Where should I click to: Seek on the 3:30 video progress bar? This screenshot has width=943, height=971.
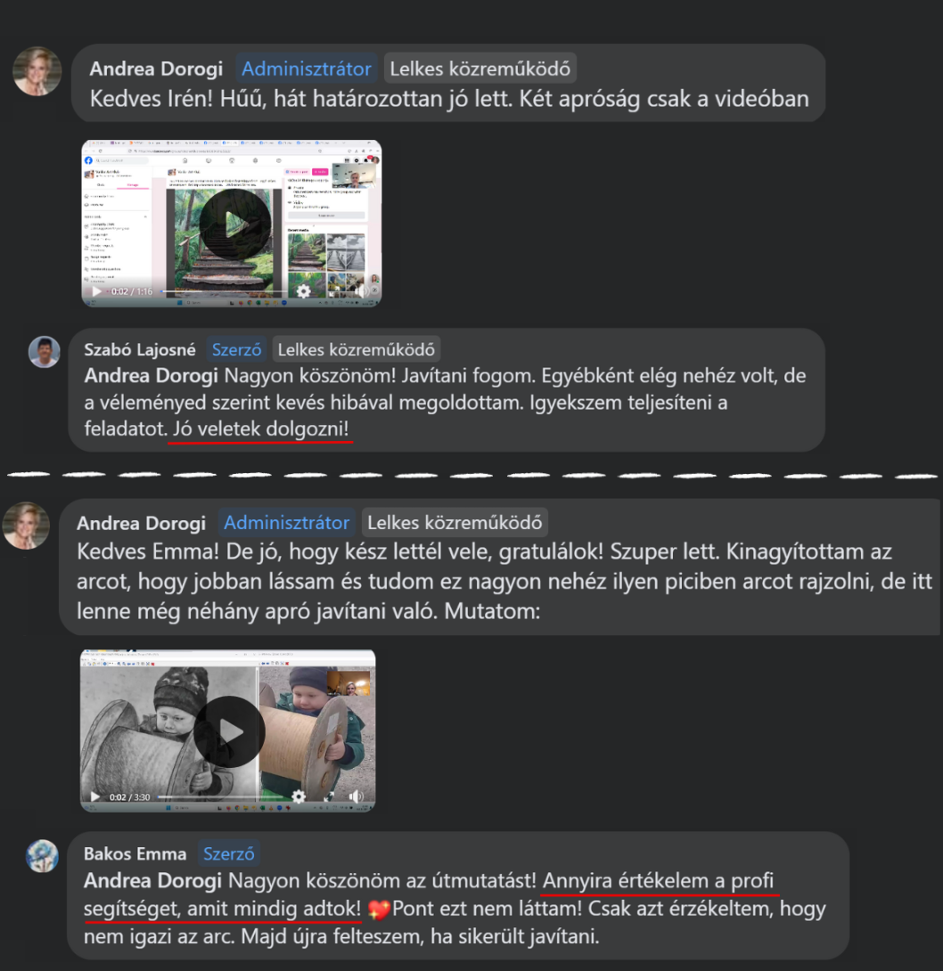point(220,797)
